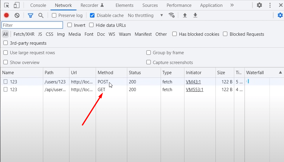Enable the Preserve log checkbox
This screenshot has height=162, width=284.
point(54,15)
